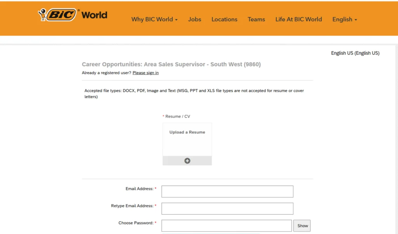
Task: Show the password with Show button
Action: (x=302, y=225)
